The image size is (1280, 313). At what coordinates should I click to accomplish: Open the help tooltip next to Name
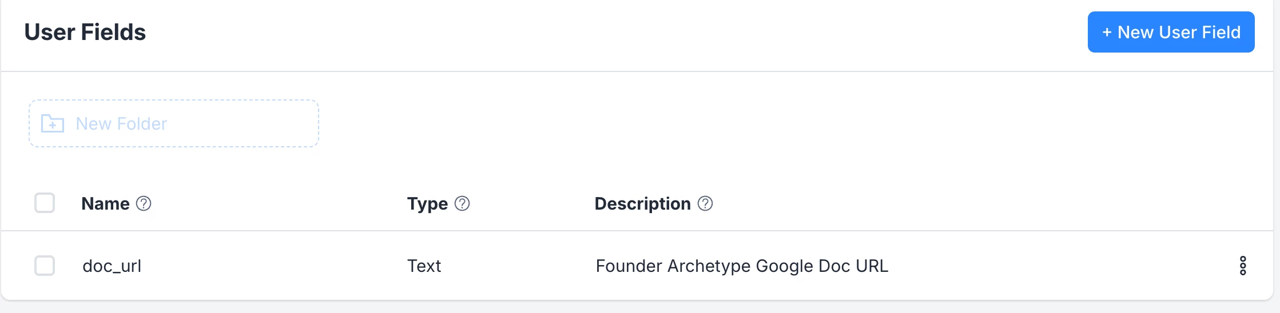144,203
